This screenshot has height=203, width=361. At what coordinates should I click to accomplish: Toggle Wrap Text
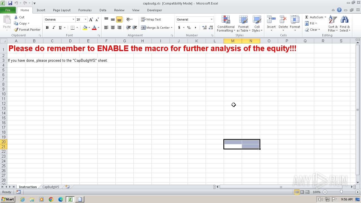click(151, 19)
